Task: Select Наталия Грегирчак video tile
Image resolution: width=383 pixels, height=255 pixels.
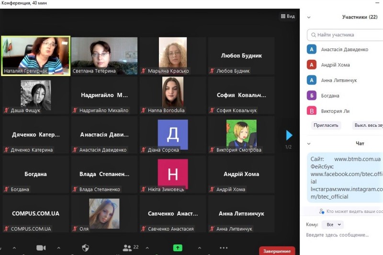Action: [35, 56]
